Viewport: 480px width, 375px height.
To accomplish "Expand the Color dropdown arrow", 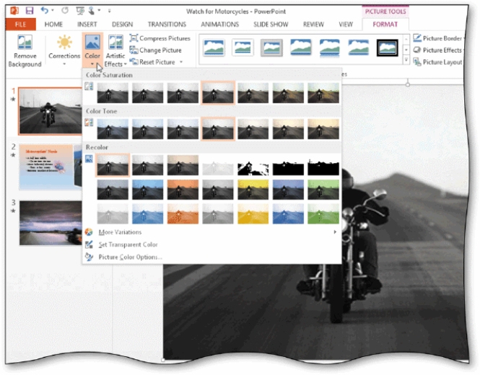I will pyautogui.click(x=92, y=63).
